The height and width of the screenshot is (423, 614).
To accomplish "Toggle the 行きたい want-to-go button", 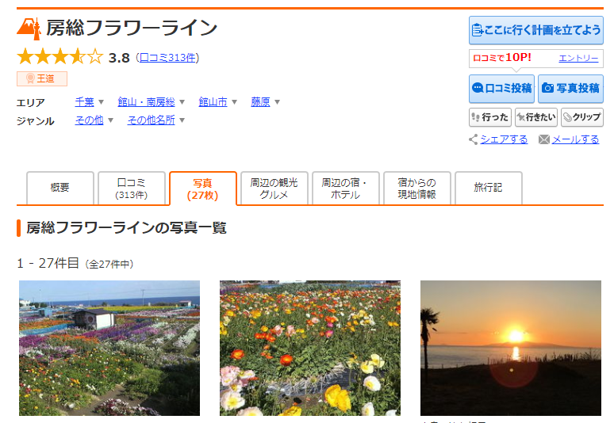I will coord(536,117).
